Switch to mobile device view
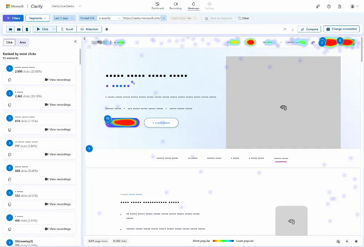 [27, 29]
